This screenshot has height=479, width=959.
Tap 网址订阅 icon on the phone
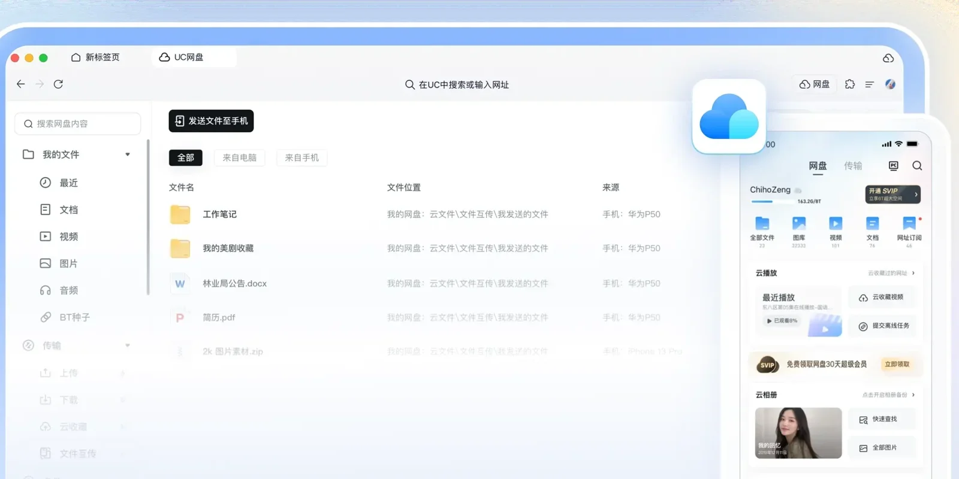(x=909, y=224)
